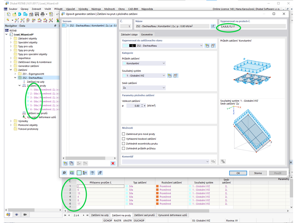Screen dimensions: 297x223
Task: Click the help arrow icon in dialog footer
Action: [92, 173]
